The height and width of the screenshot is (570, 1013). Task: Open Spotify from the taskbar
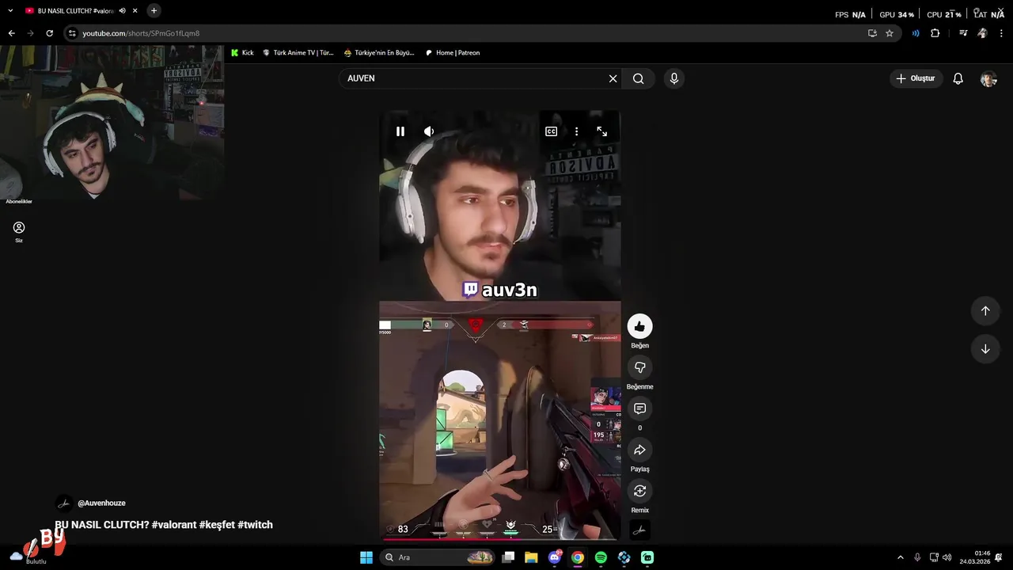point(601,557)
